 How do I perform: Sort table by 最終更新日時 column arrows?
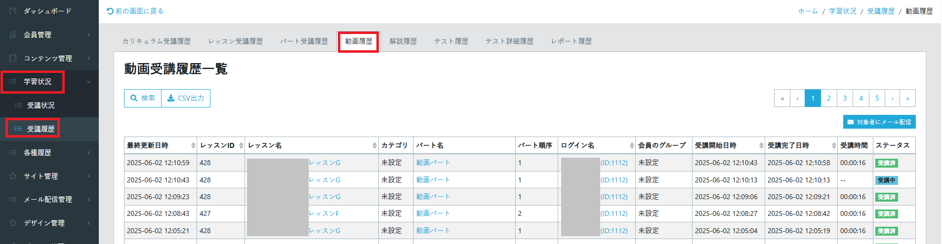(193, 145)
